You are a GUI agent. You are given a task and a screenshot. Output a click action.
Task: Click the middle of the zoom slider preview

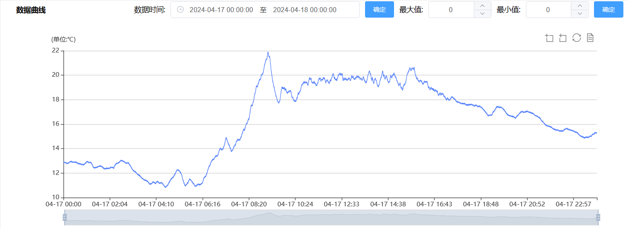pyautogui.click(x=331, y=217)
